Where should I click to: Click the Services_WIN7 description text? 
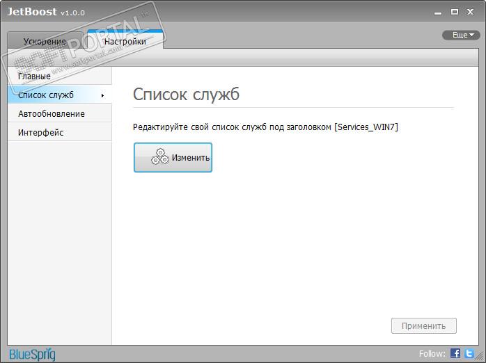tap(265, 127)
